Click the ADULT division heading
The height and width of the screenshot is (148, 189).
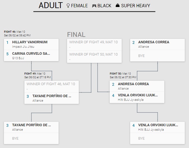(50, 6)
